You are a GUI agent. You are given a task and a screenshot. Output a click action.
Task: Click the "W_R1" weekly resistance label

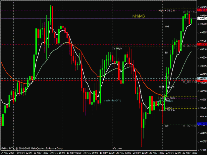click(190, 12)
